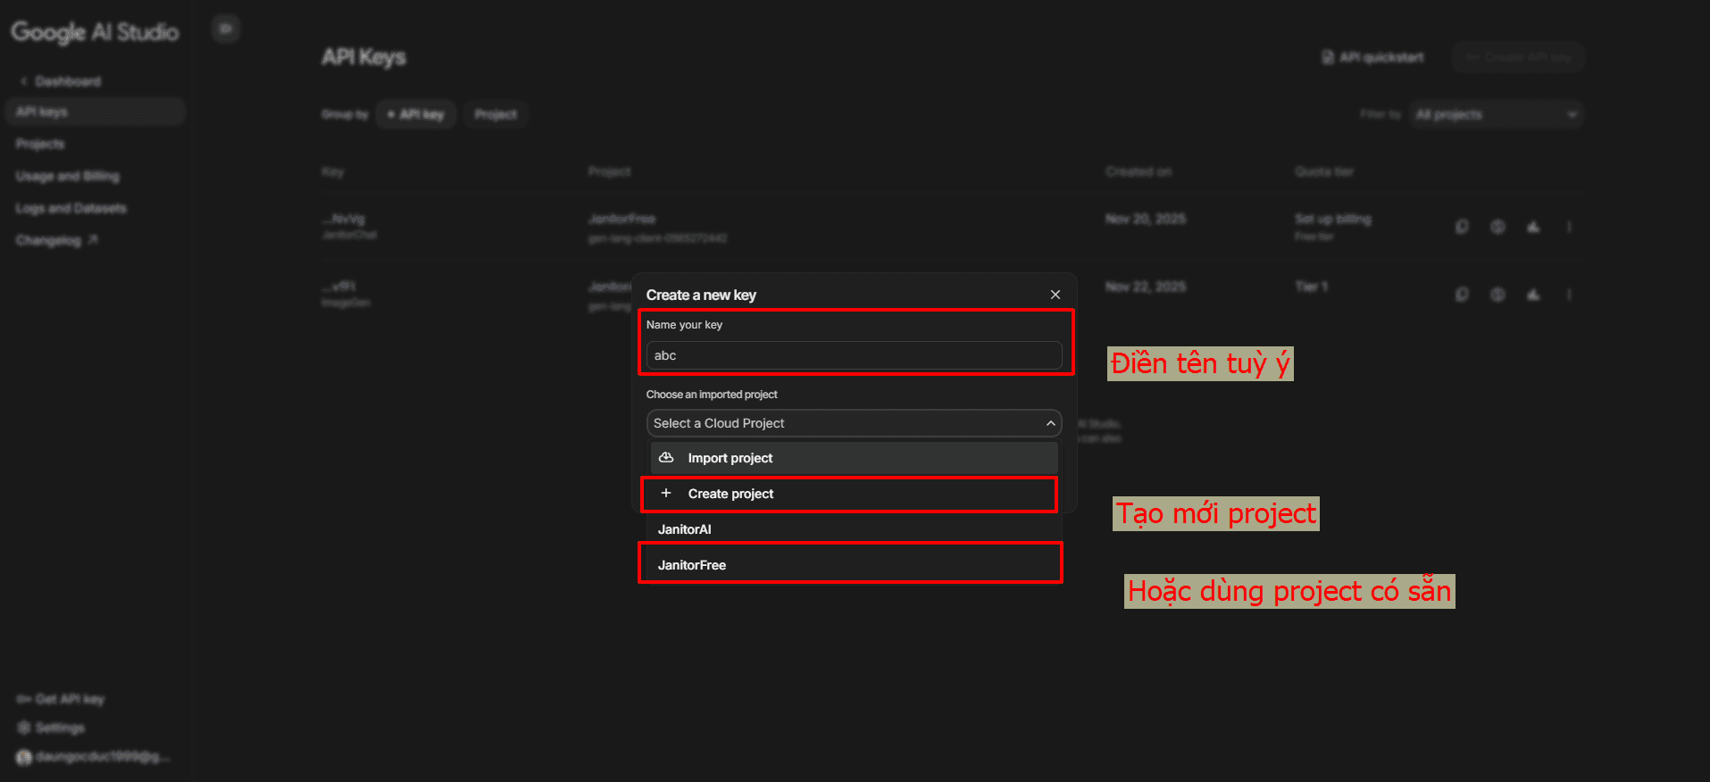Viewport: 1710px width, 782px height.
Task: Open API keys in the sidebar
Action: [95, 112]
